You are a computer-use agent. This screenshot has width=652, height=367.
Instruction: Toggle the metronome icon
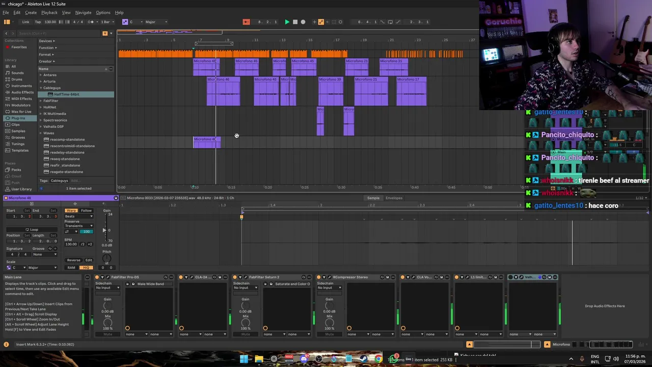pos(91,22)
